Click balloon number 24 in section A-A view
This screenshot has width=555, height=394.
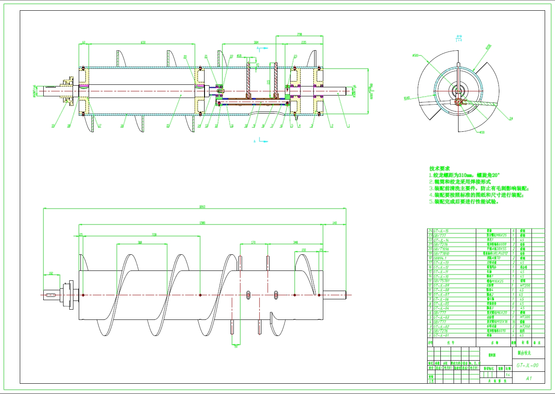(x=511, y=118)
